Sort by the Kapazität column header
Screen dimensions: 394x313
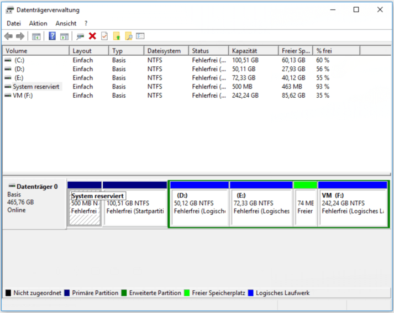254,51
